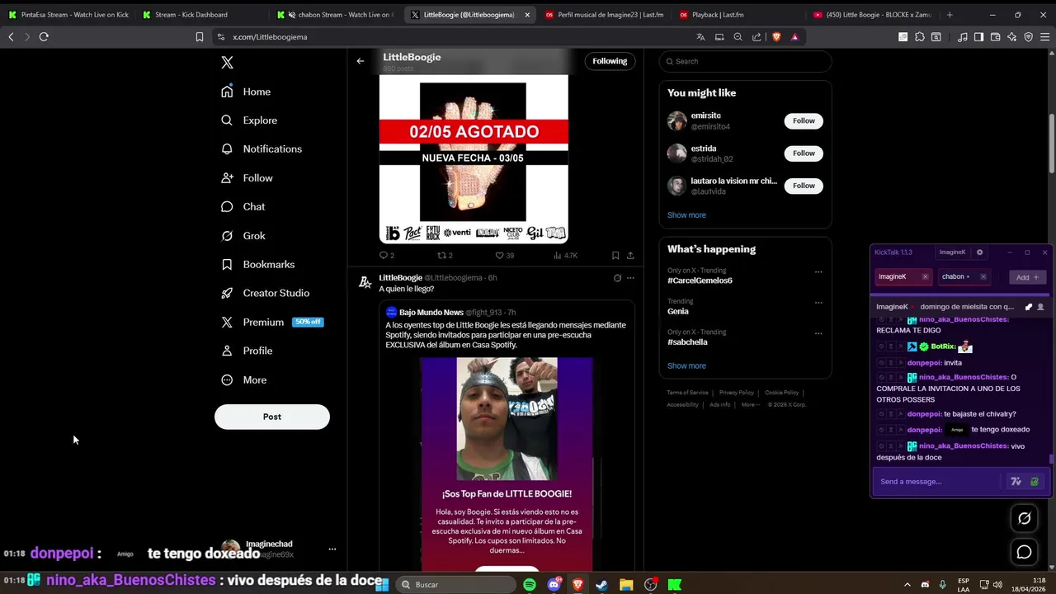
Task: Click Windows taskbar Buscar search box
Action: 454,585
